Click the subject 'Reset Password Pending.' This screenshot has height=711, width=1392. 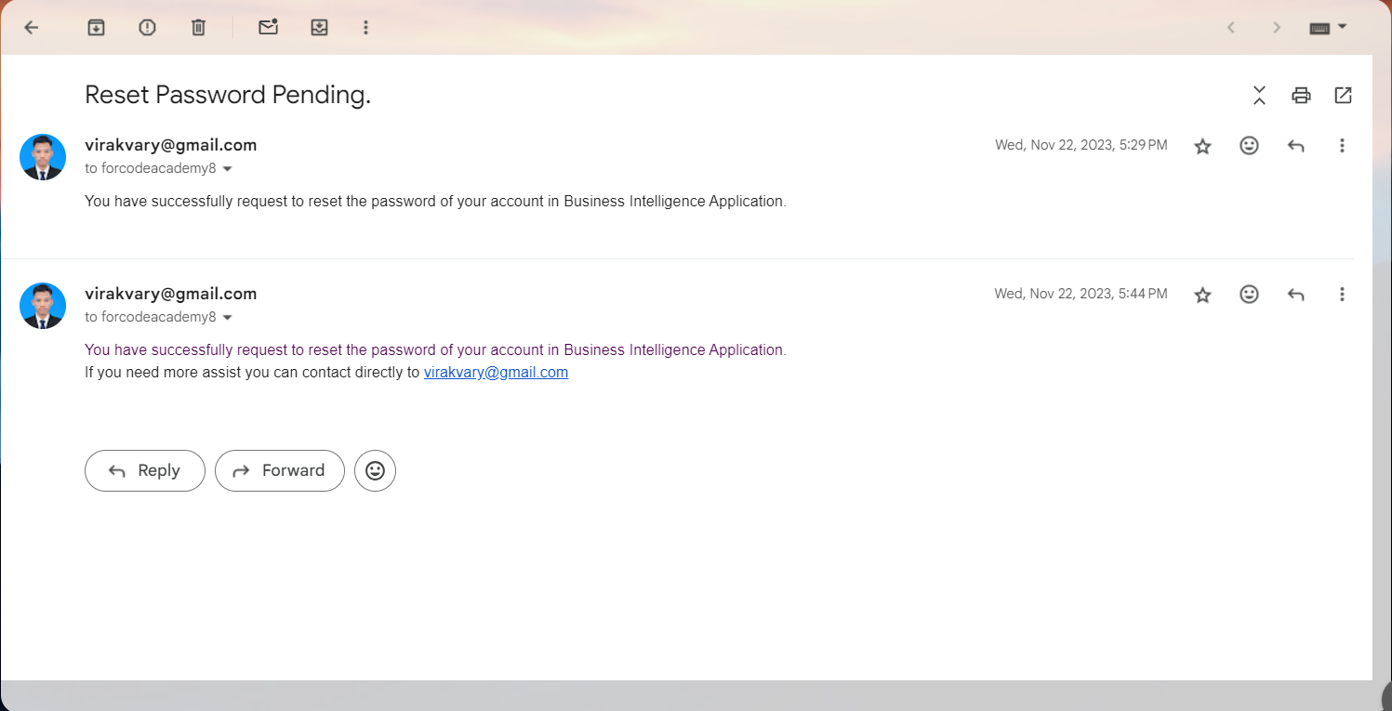228,95
